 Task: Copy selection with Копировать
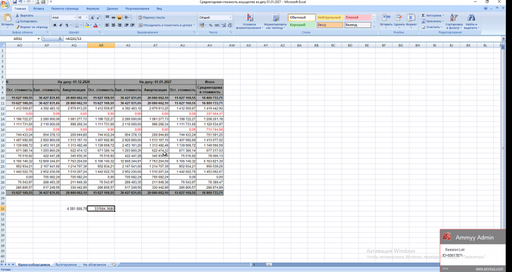click(x=26, y=21)
